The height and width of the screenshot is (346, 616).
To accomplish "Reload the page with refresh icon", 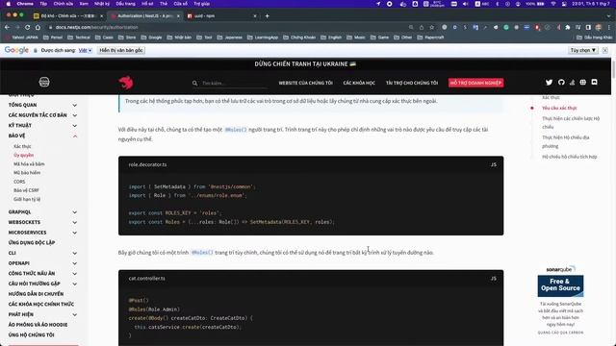I will tap(28, 27).
